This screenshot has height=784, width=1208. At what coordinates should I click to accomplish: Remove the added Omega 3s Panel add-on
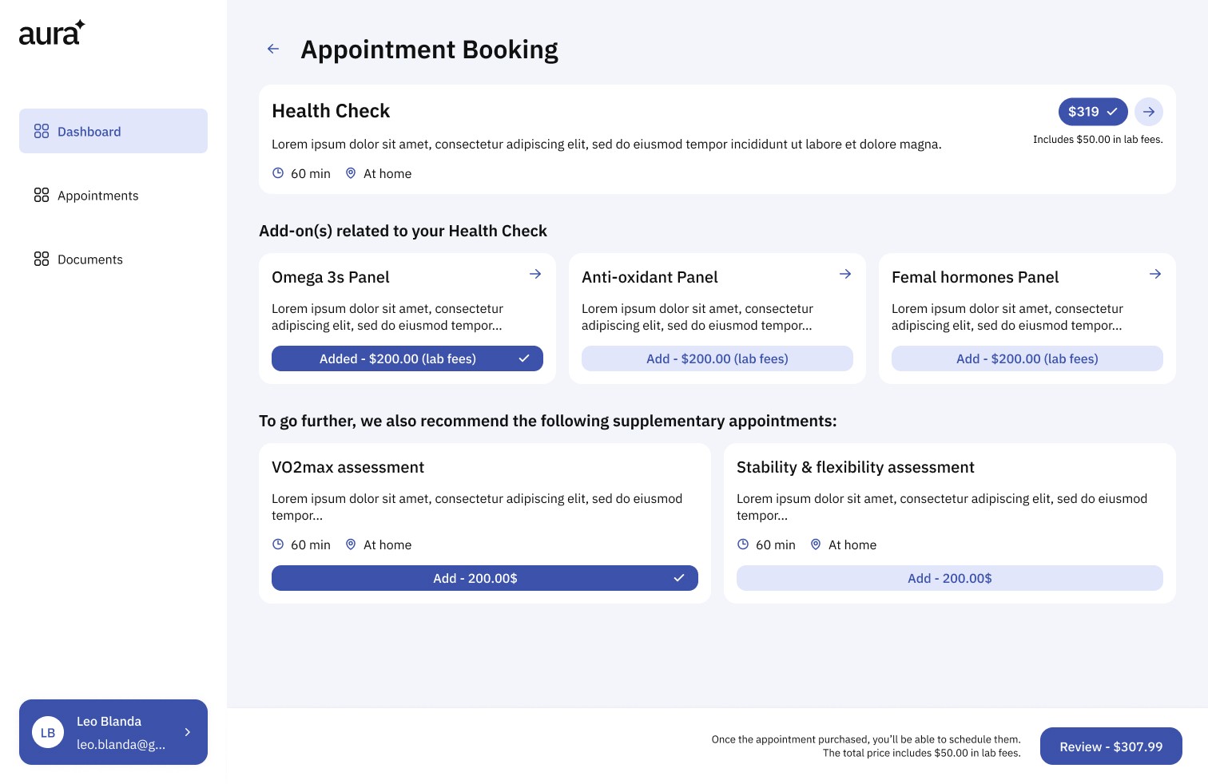pos(407,358)
